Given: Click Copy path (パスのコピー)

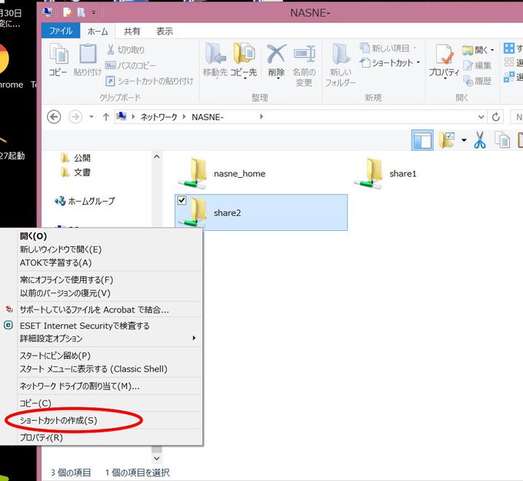Looking at the screenshot, I should (130, 65).
